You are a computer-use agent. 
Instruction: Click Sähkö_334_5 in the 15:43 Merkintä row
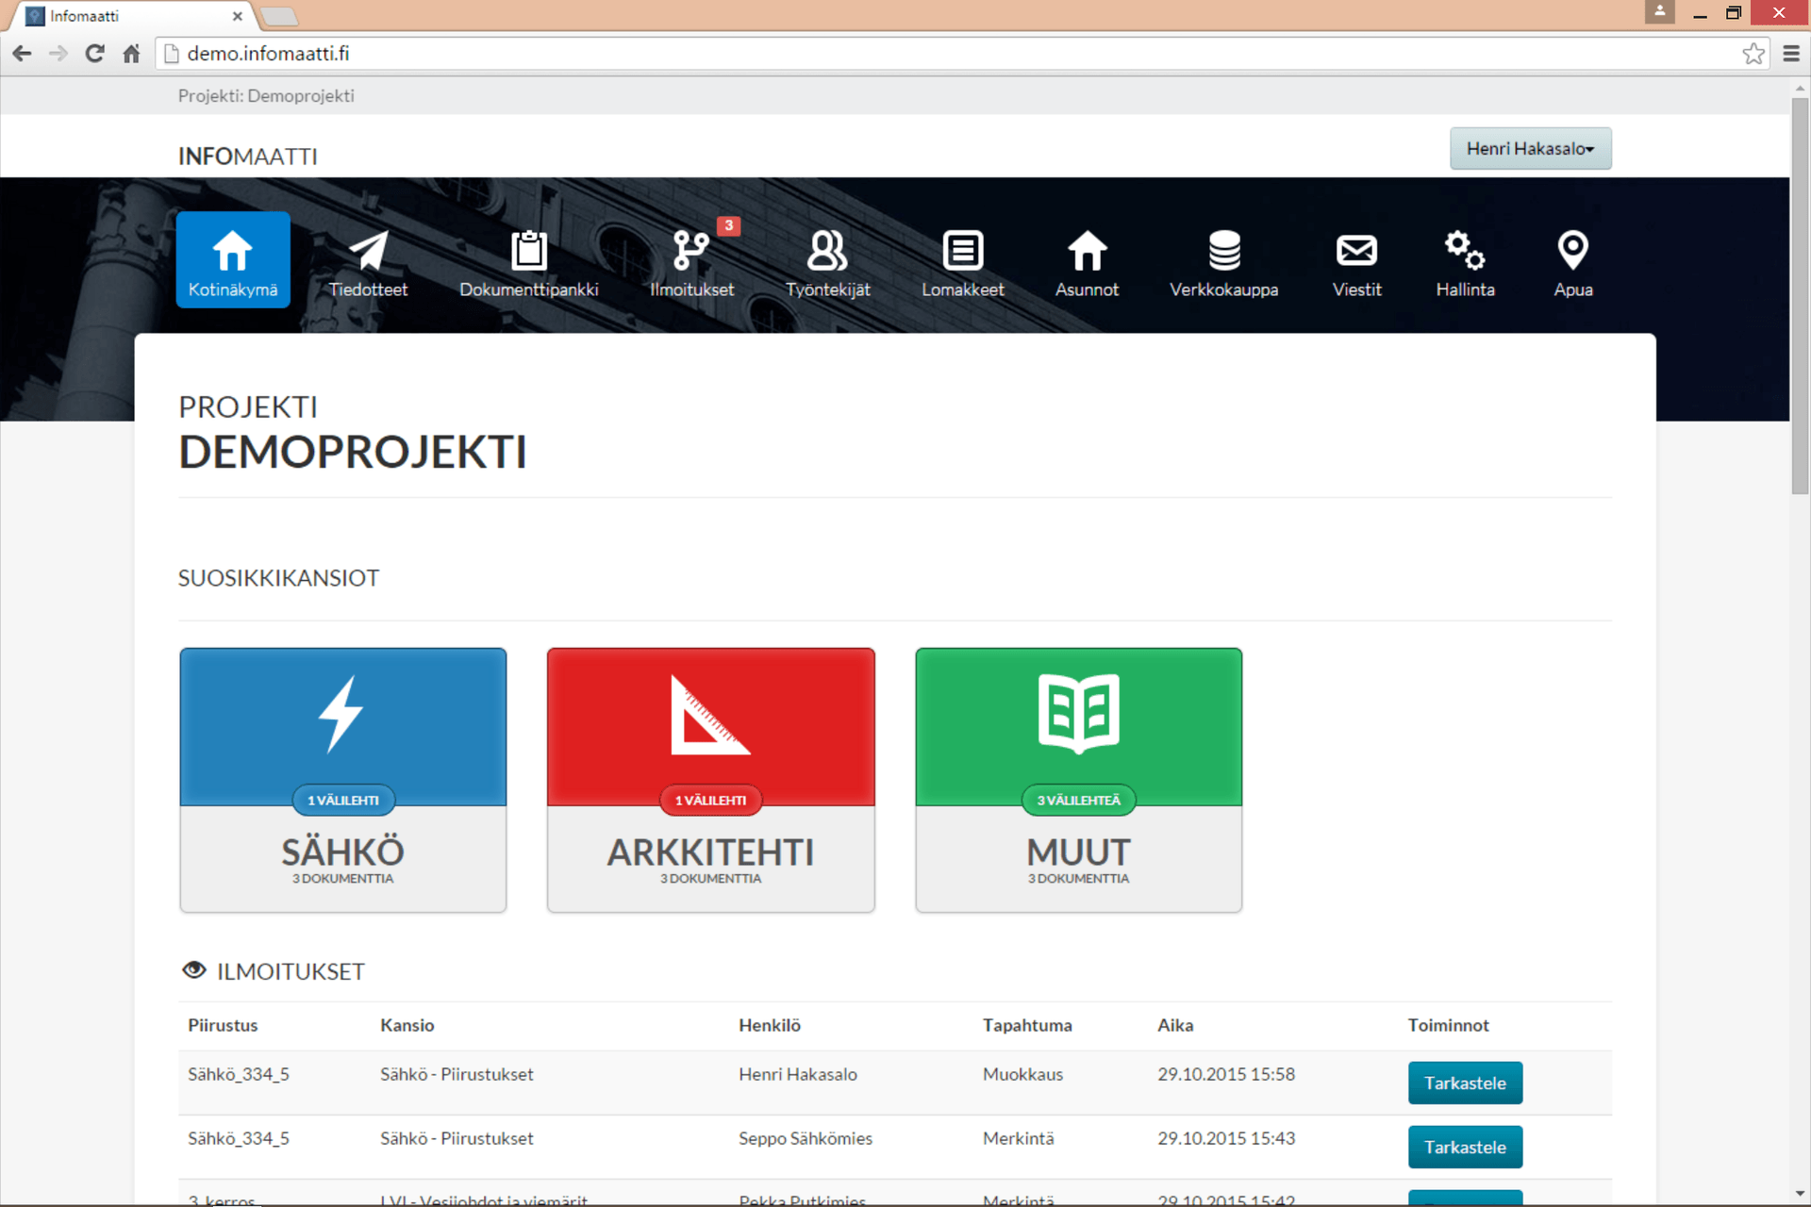[x=239, y=1138]
